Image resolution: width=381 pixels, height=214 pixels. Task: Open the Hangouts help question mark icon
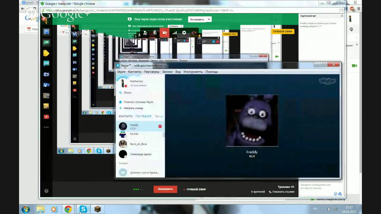(x=46, y=191)
